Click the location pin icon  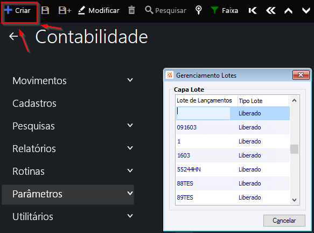point(198,10)
